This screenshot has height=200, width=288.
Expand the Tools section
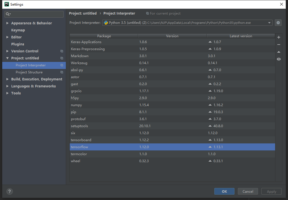click(7, 93)
